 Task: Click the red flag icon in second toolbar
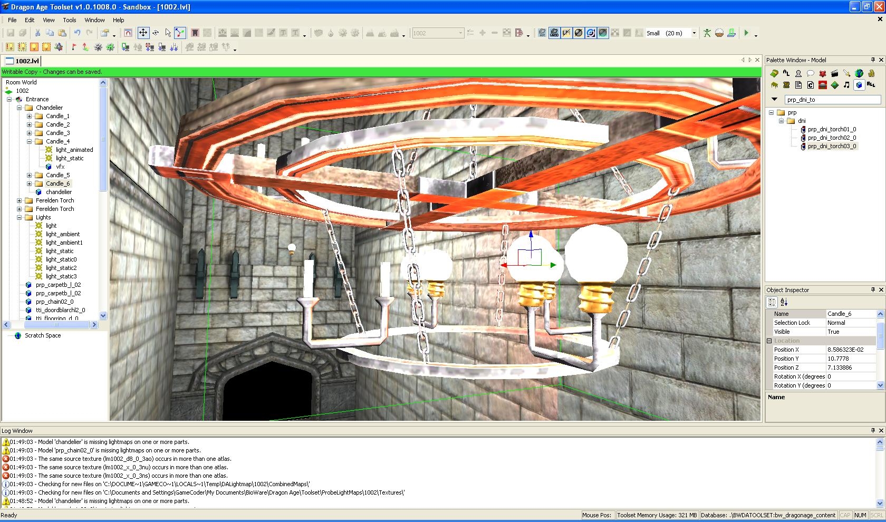(x=74, y=47)
